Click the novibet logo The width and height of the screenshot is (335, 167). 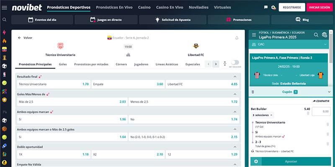click(27, 8)
